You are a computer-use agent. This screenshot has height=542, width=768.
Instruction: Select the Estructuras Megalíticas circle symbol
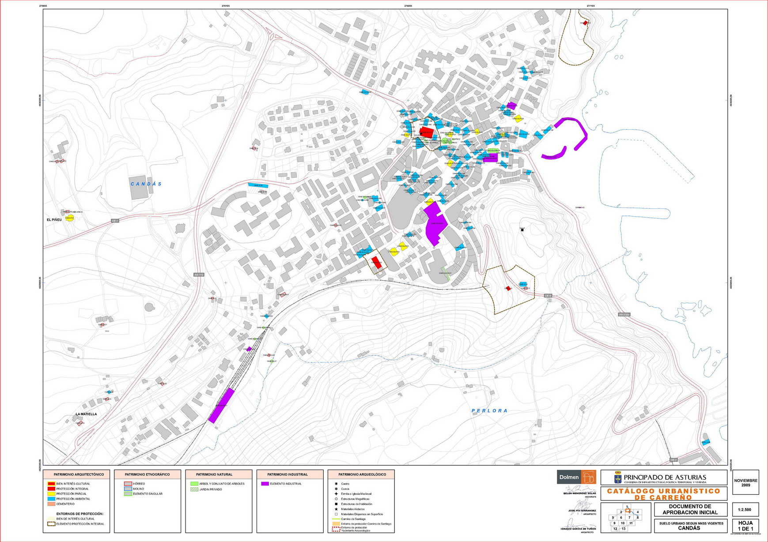(336, 499)
